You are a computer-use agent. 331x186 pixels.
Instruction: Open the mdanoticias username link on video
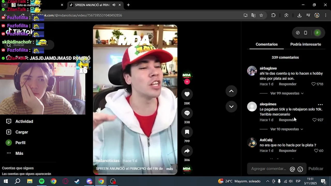[108, 161]
